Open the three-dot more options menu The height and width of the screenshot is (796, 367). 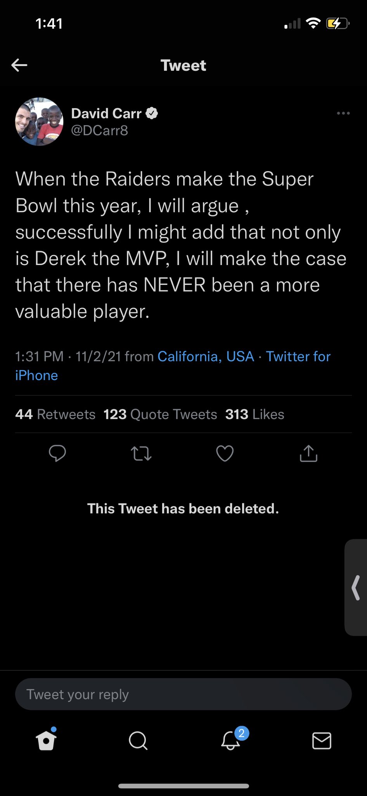click(x=343, y=113)
